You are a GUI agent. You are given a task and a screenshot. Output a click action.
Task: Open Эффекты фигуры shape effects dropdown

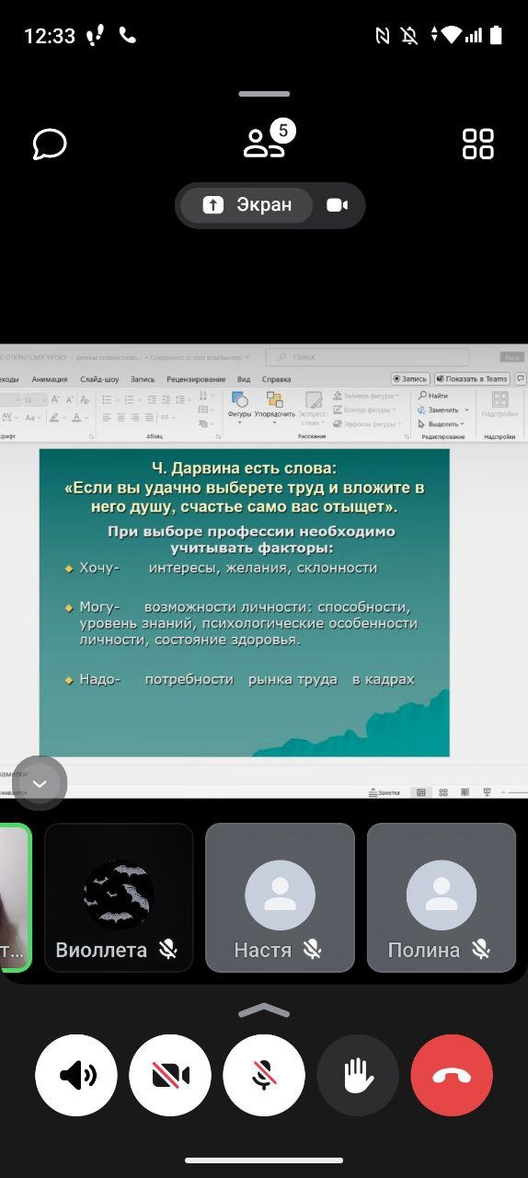(x=366, y=424)
